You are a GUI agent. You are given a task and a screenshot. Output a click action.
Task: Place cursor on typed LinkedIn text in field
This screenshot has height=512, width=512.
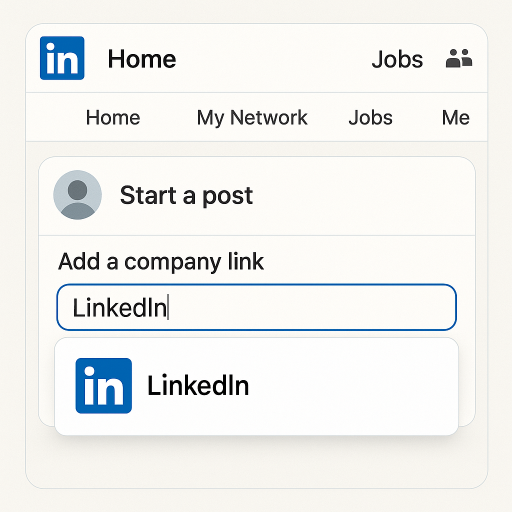point(119,307)
